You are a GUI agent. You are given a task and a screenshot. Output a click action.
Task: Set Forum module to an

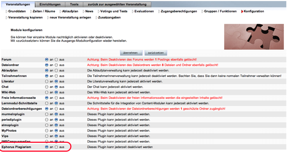pyautogui.click(x=47, y=60)
